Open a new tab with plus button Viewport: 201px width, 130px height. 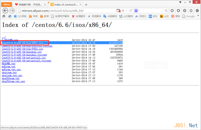[x=86, y=5]
